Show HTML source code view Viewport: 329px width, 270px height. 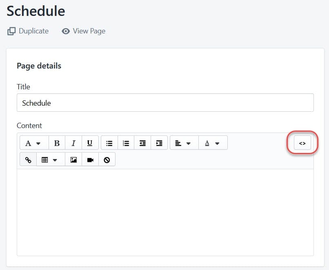(302, 143)
